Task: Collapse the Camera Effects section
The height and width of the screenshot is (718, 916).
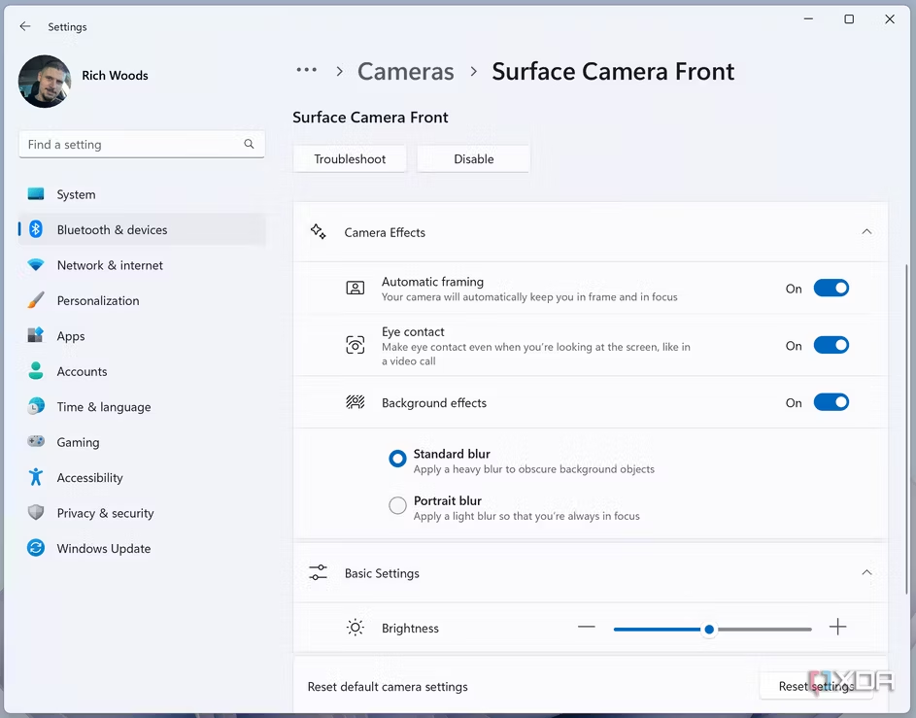Action: coord(866,232)
